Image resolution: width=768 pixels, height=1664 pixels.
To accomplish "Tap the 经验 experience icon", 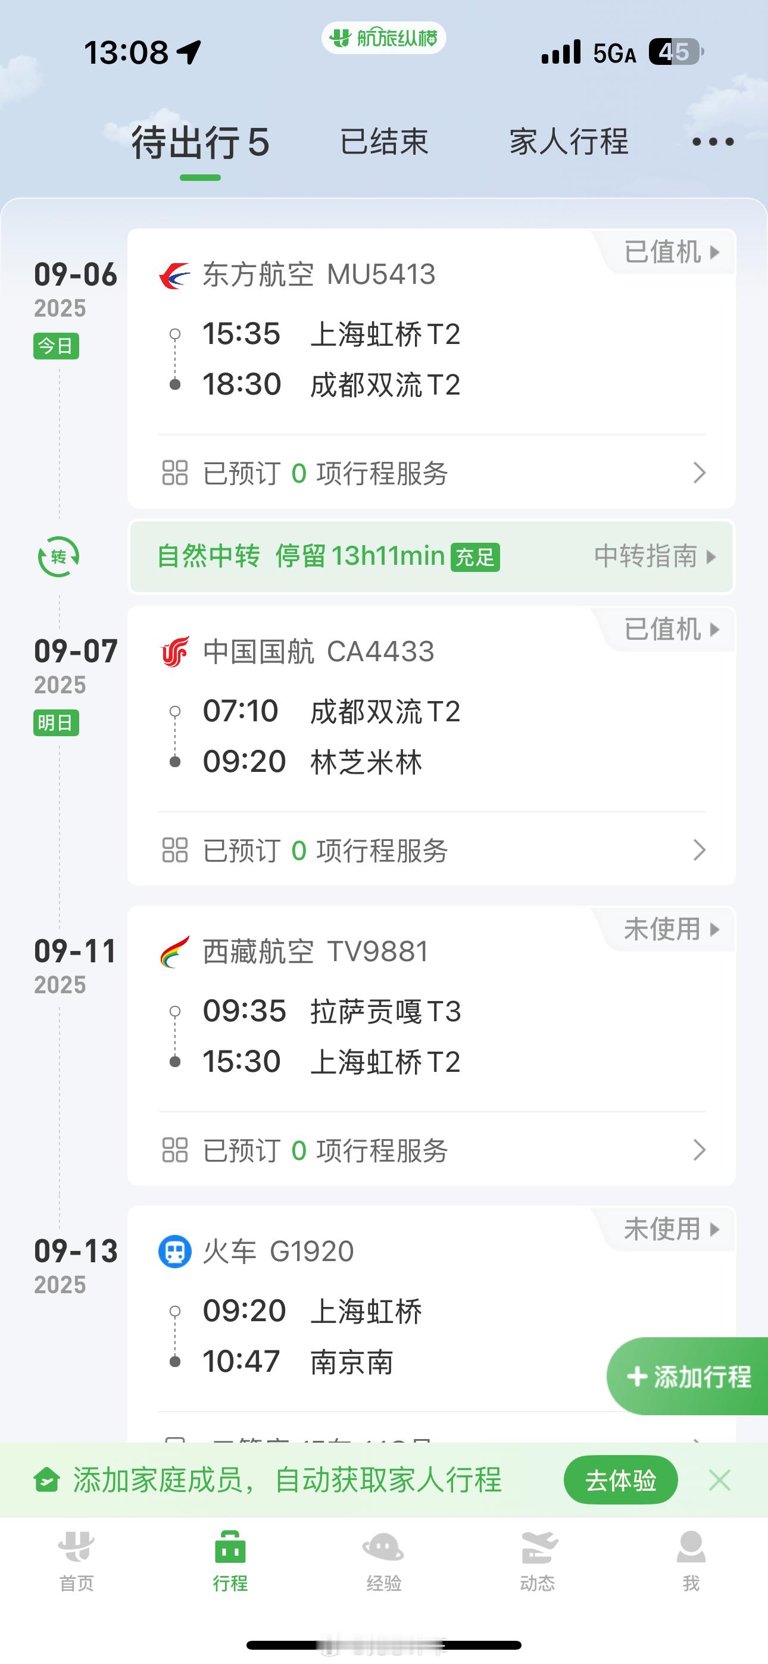I will pos(383,1547).
